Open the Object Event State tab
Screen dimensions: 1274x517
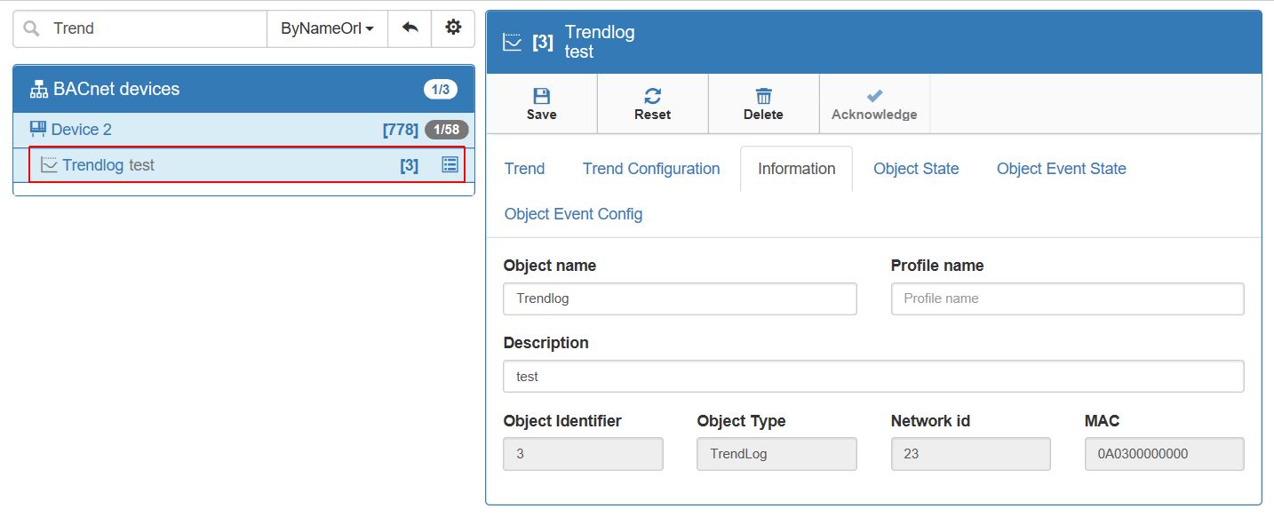pos(1061,169)
